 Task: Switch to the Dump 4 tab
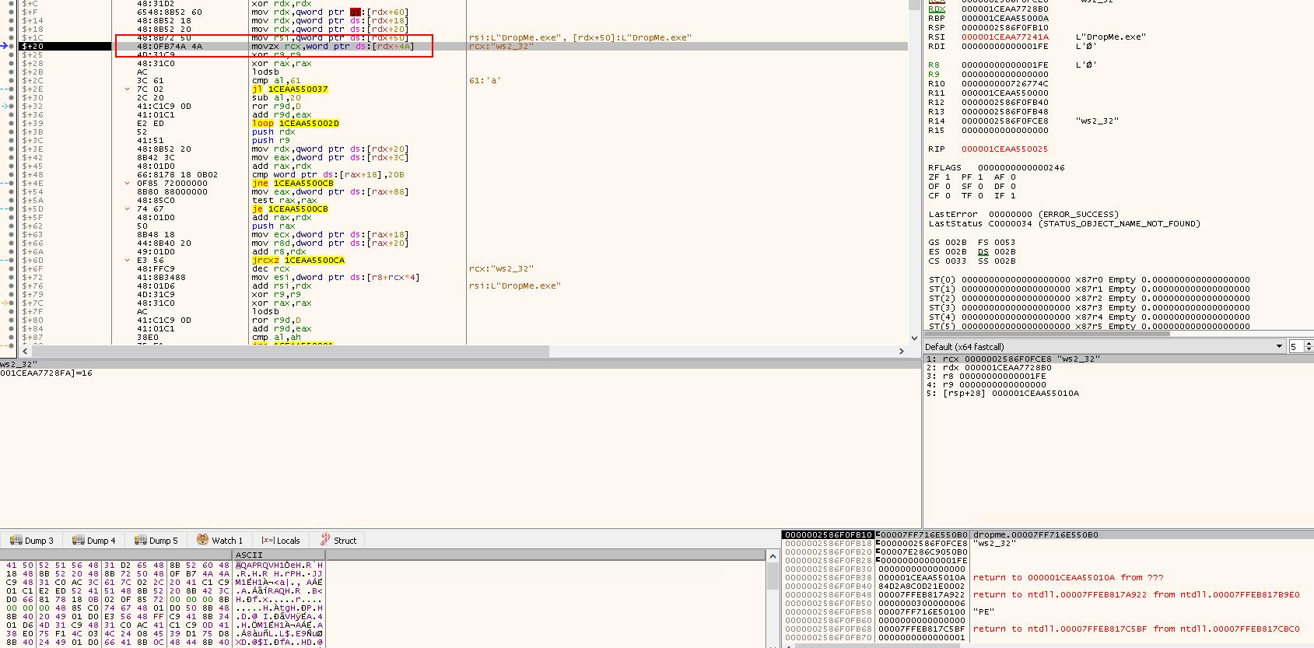point(93,541)
